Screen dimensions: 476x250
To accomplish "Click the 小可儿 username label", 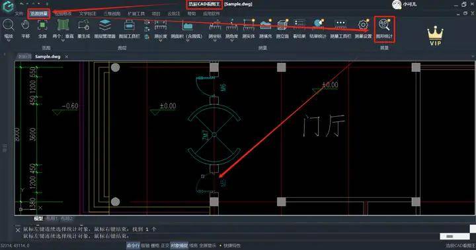I will pyautogui.click(x=410, y=5).
